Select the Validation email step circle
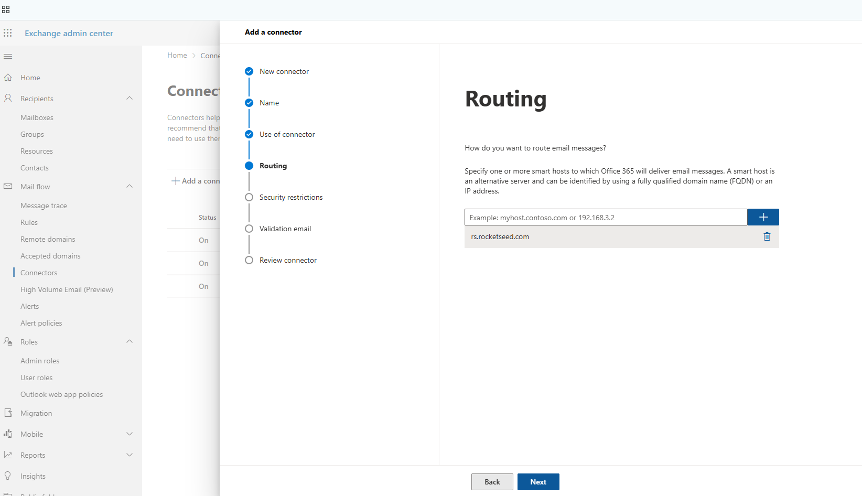This screenshot has width=862, height=496. [x=249, y=229]
